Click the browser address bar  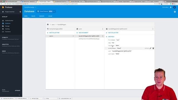(x=80, y=4)
